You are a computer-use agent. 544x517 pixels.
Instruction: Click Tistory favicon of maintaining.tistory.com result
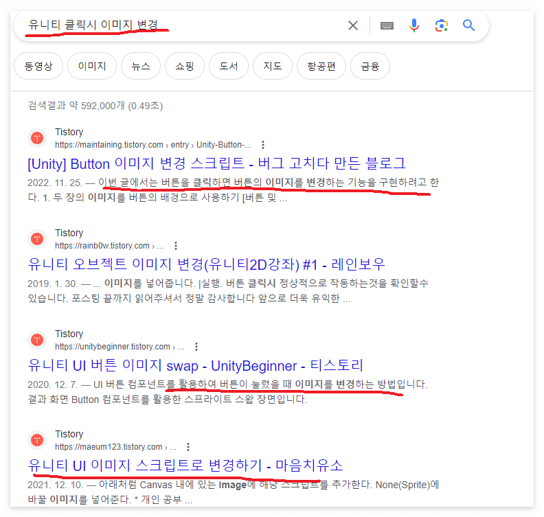point(37,138)
